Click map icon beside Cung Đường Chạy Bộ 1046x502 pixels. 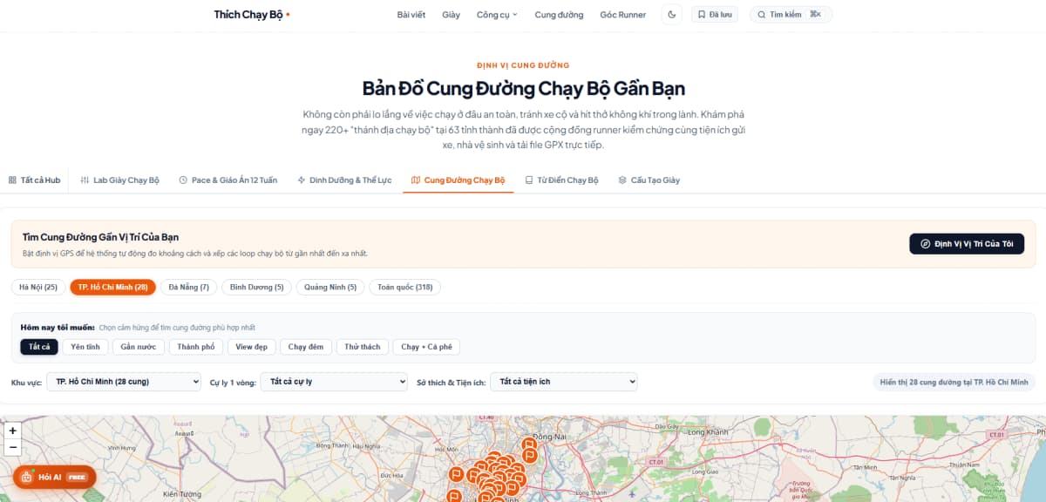click(x=416, y=180)
